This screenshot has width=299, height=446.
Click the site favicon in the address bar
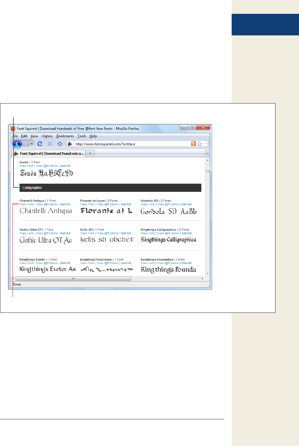point(70,144)
